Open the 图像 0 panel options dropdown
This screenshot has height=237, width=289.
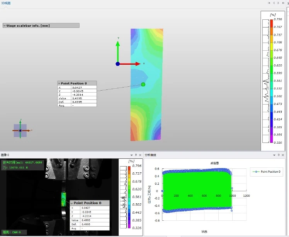tap(131, 155)
